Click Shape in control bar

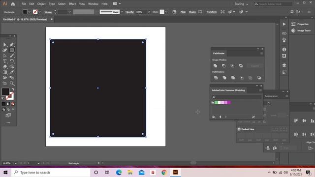click(192, 12)
